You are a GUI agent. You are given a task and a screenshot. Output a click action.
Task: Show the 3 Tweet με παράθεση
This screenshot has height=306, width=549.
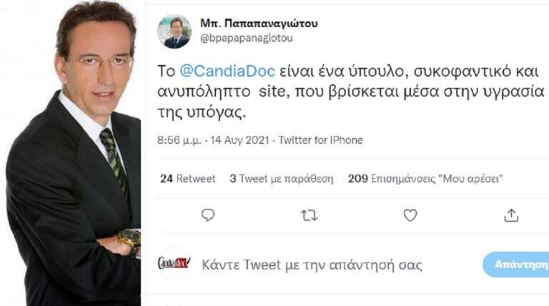[280, 179]
